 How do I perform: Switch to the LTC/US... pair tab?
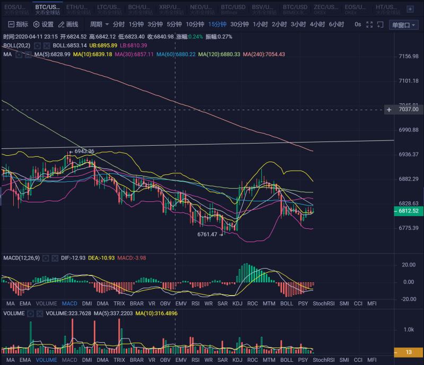pos(109,9)
